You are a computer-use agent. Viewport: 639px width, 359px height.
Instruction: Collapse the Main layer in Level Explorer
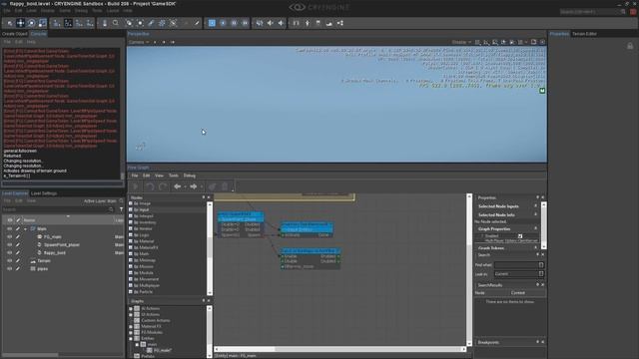point(26,228)
